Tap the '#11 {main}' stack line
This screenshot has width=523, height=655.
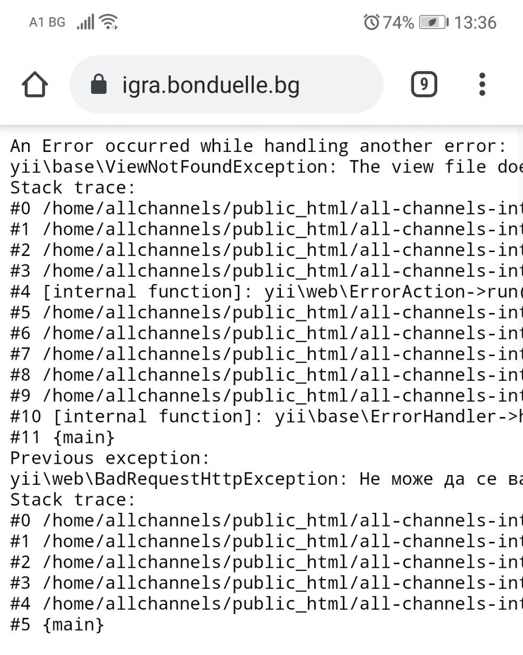point(63,437)
